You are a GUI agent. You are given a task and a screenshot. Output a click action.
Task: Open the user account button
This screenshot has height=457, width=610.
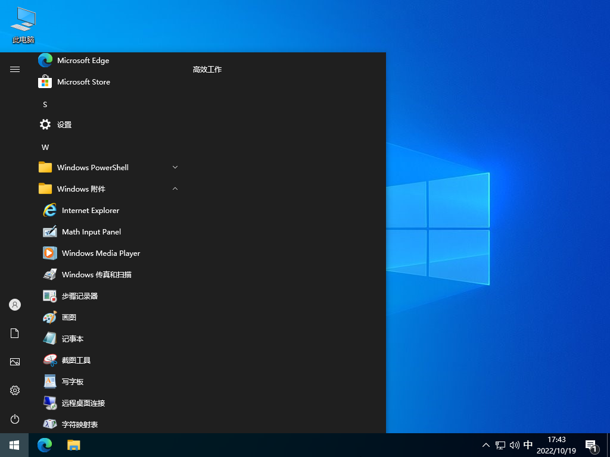(15, 305)
